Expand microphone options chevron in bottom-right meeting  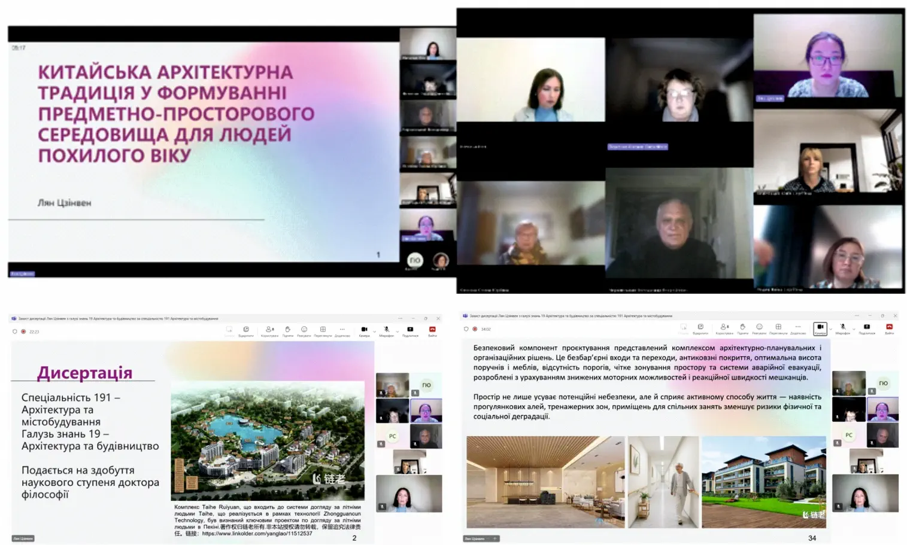coord(853,328)
